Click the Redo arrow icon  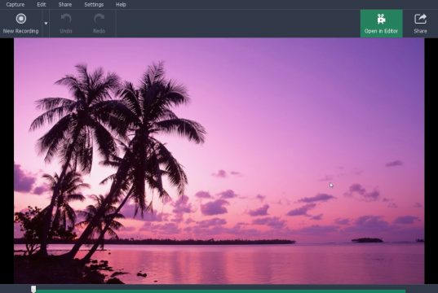point(99,19)
